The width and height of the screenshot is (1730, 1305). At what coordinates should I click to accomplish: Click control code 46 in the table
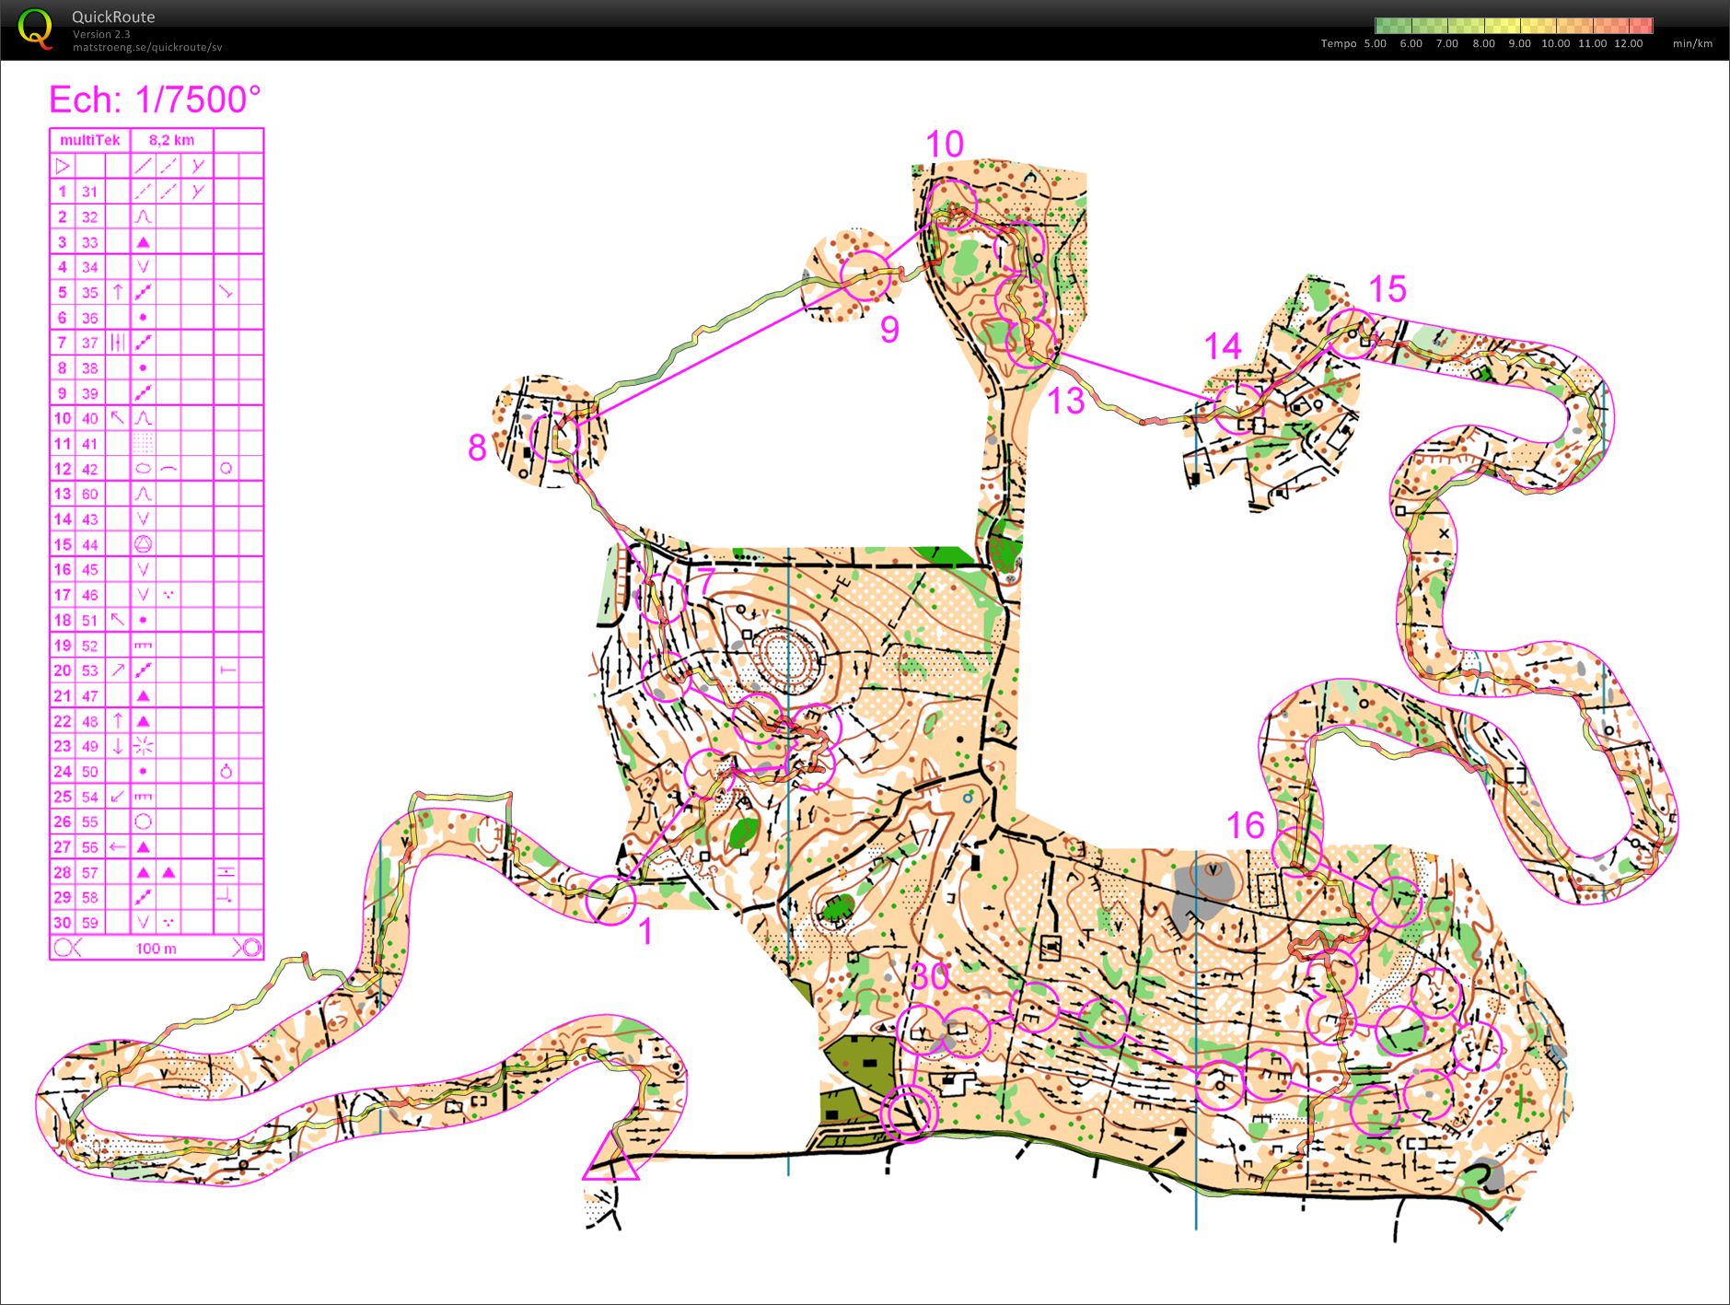coord(89,595)
